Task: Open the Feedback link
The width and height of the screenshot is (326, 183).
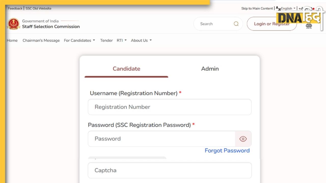Action: [x=15, y=8]
